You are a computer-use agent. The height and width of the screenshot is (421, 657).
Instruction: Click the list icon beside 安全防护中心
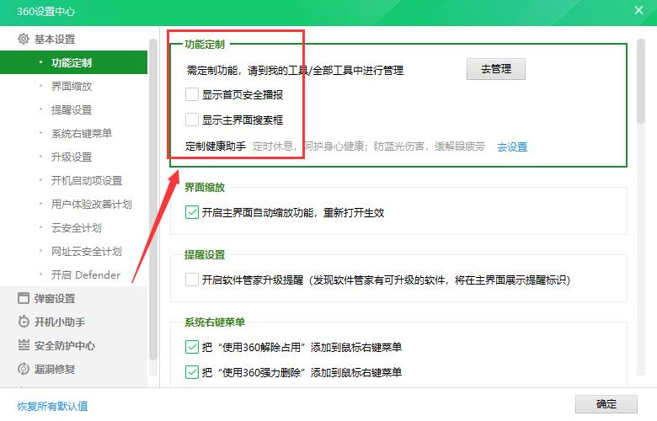[24, 345]
